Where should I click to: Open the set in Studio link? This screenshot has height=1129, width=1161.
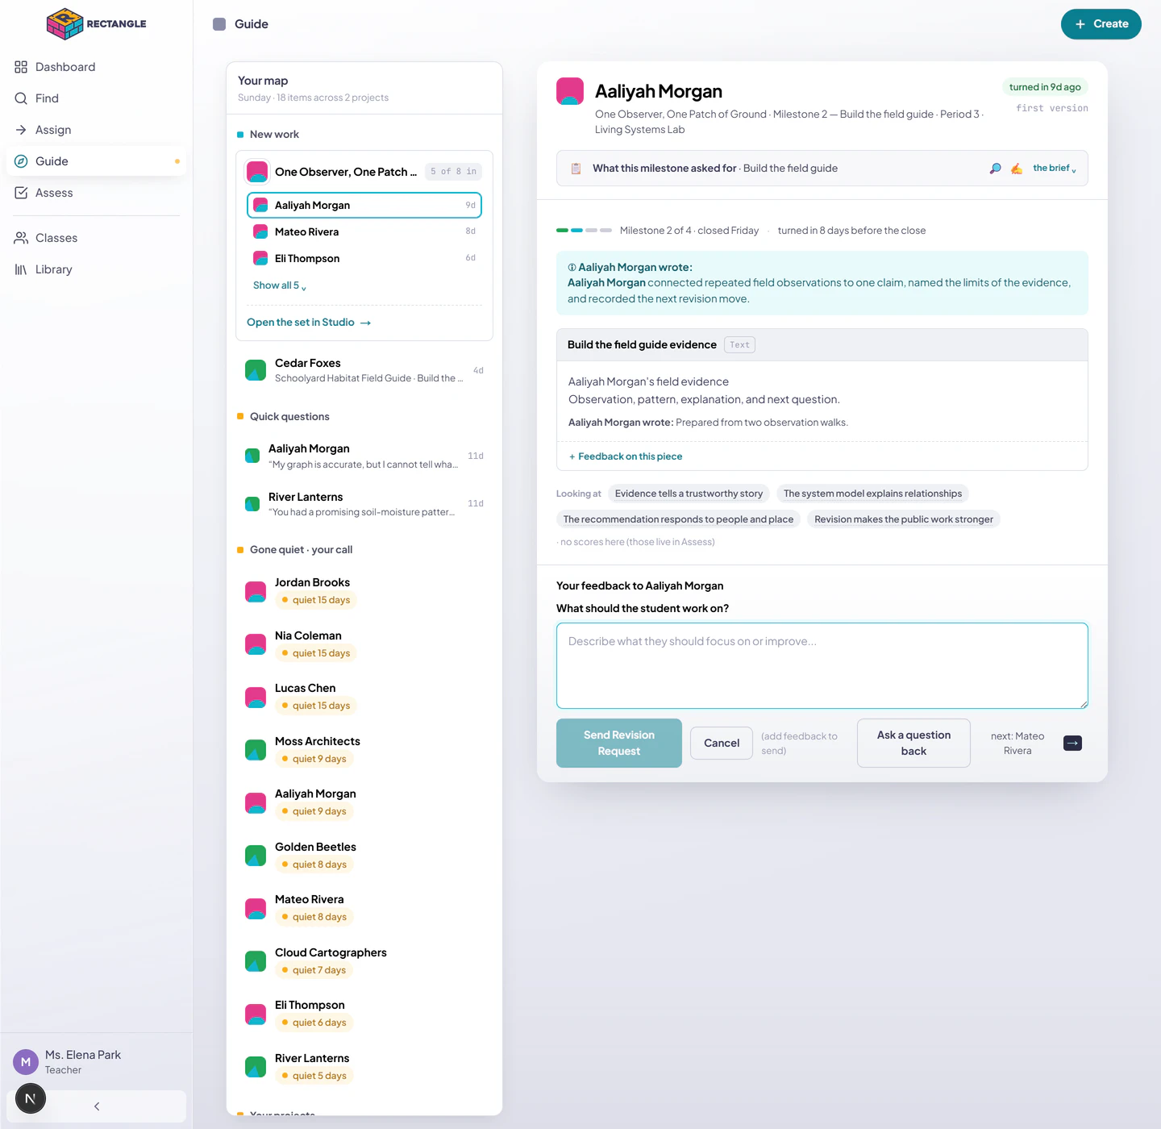click(309, 323)
